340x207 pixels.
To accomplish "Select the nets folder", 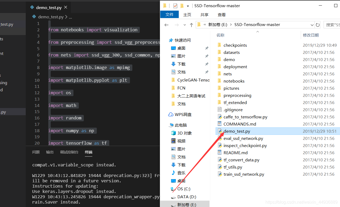I will click(228, 74).
